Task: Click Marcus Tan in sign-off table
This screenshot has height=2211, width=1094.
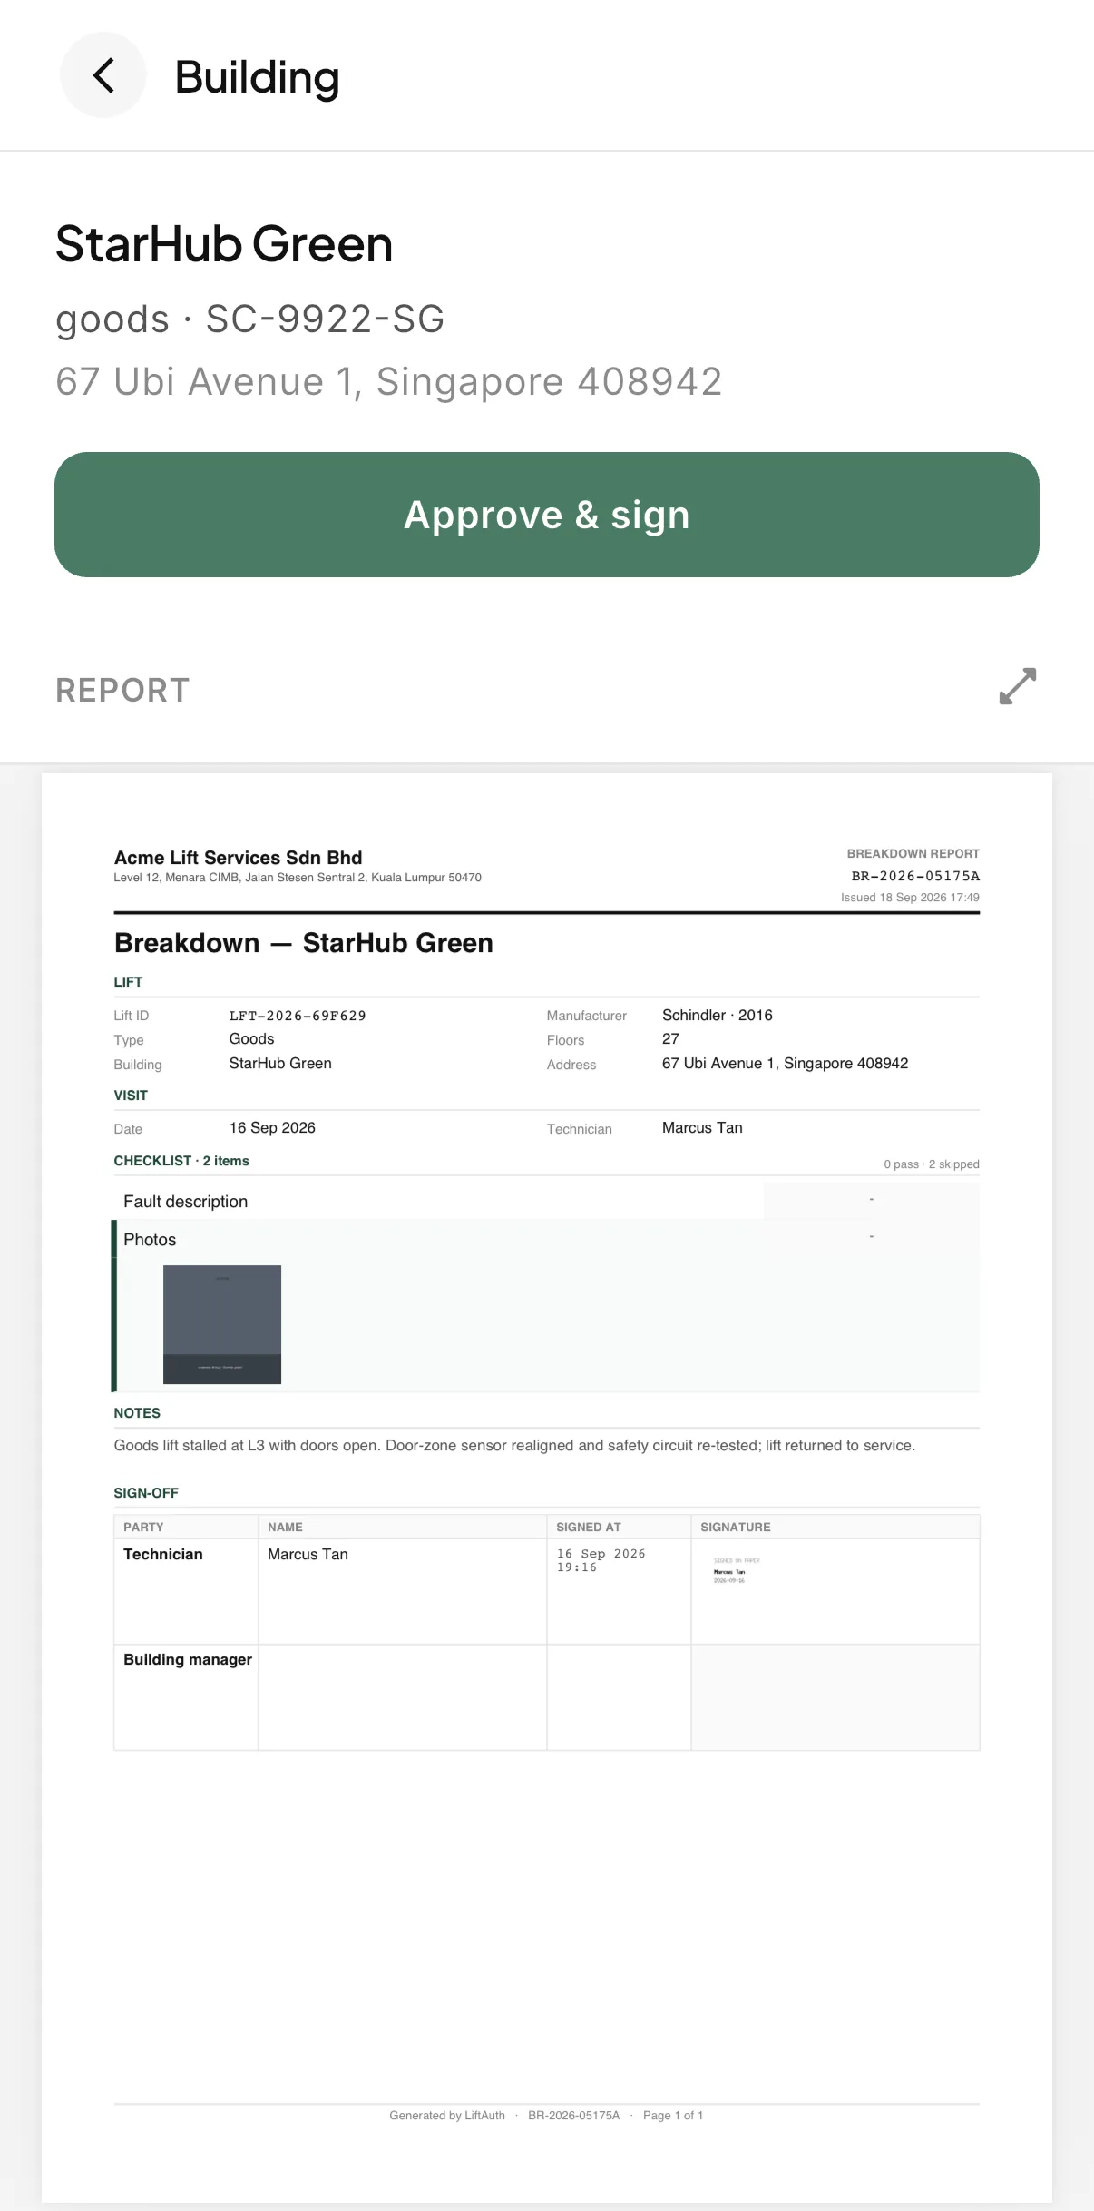Action: tap(308, 1554)
